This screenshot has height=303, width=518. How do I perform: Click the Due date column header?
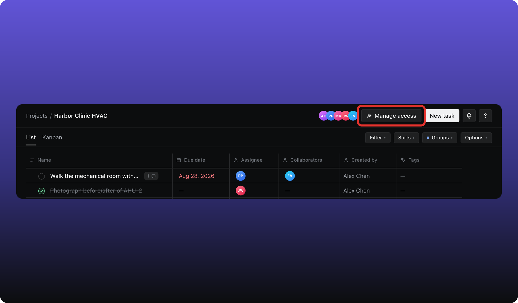[201, 160]
